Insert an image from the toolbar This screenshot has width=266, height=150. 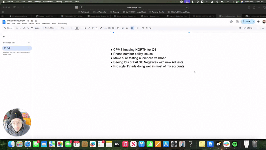coord(113,28)
